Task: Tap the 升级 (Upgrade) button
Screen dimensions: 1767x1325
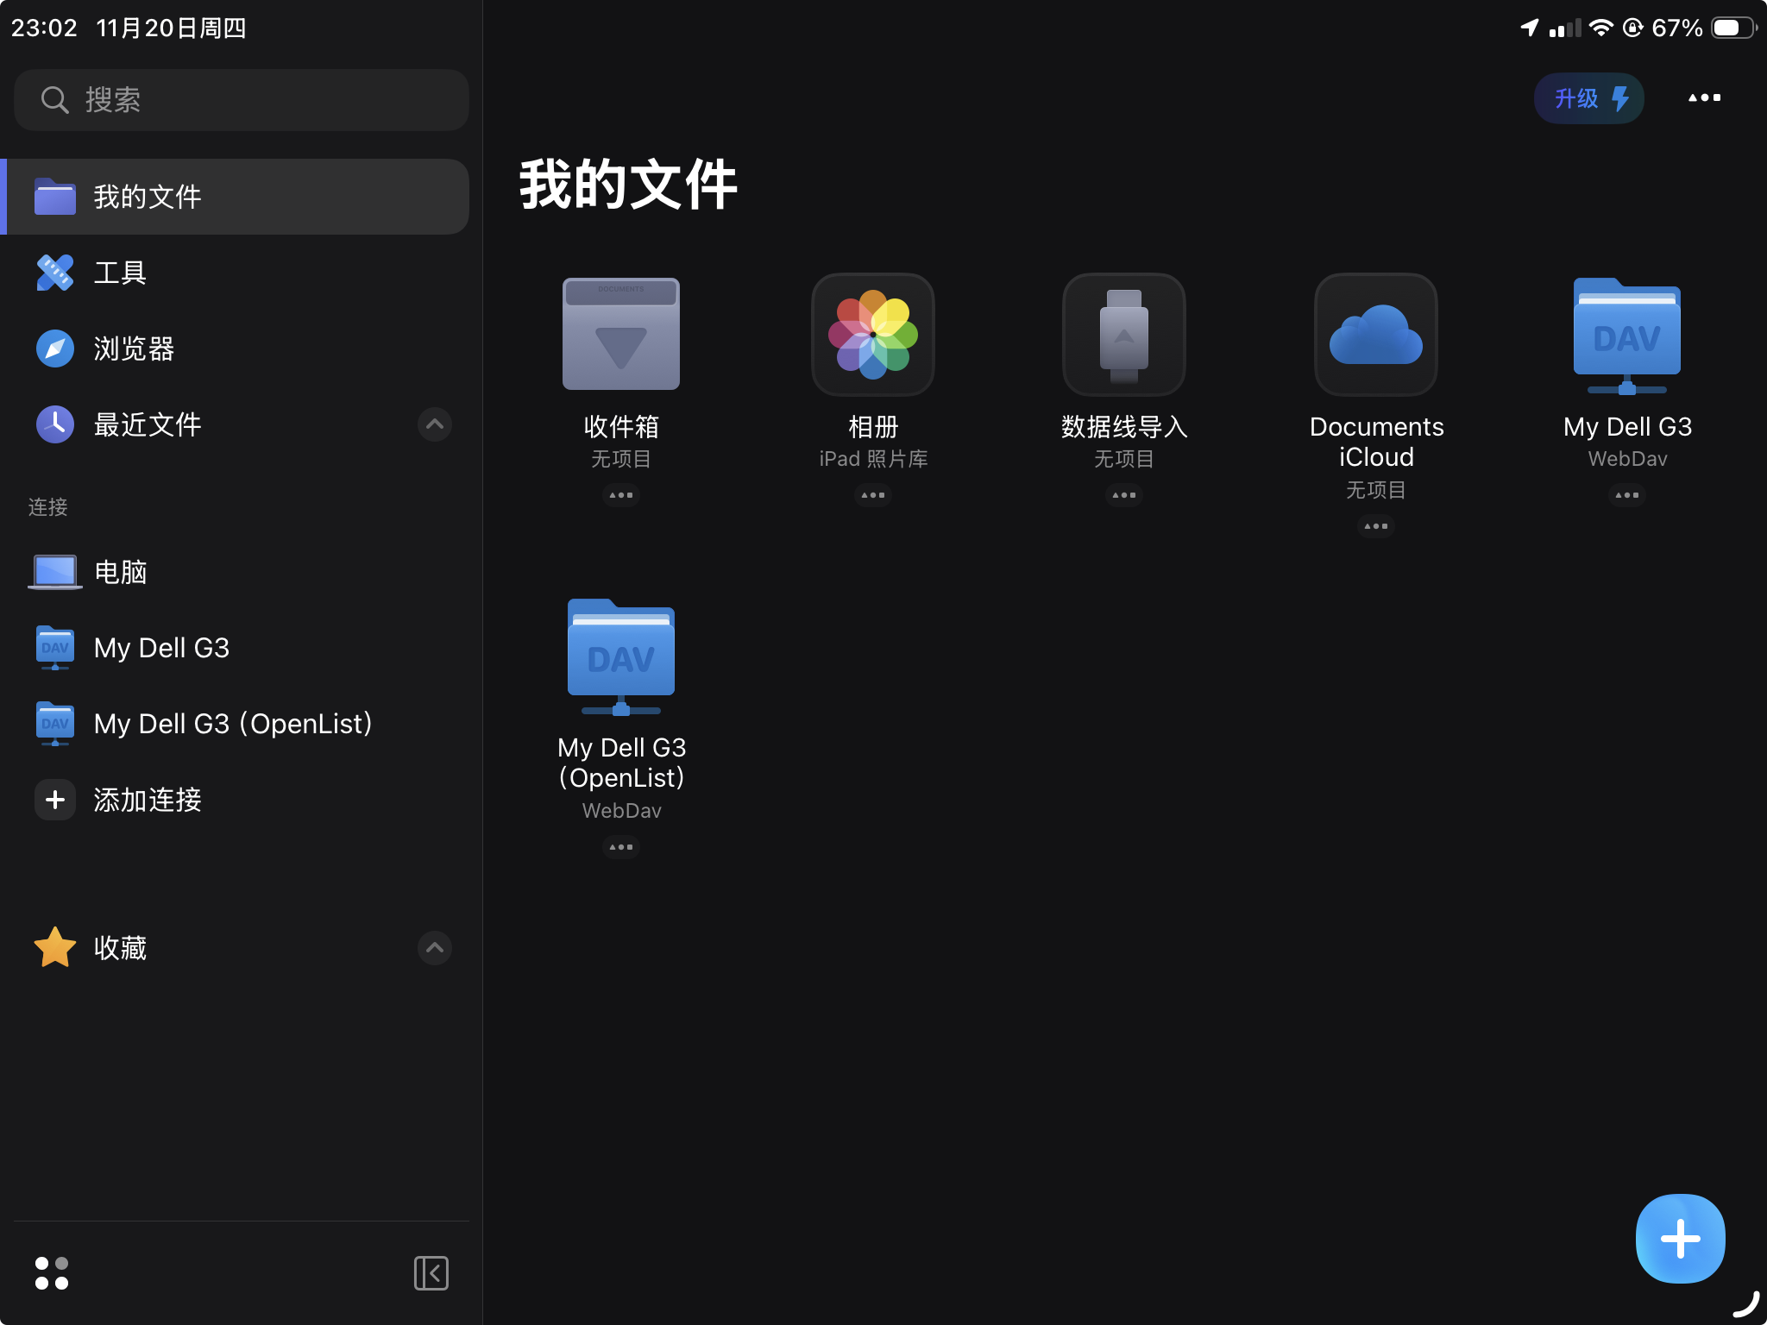Action: [x=1588, y=97]
